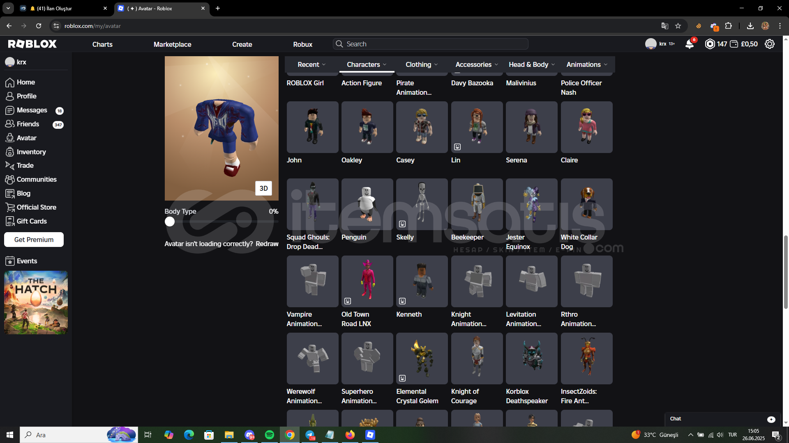The image size is (789, 443).
Task: Open the Robux nav item
Action: click(303, 44)
